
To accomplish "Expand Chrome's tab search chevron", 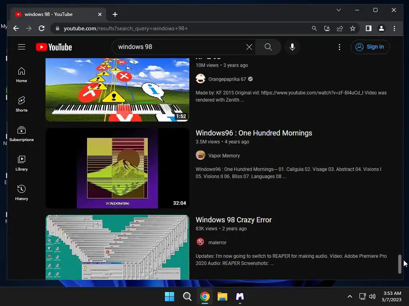I will pos(339,10).
